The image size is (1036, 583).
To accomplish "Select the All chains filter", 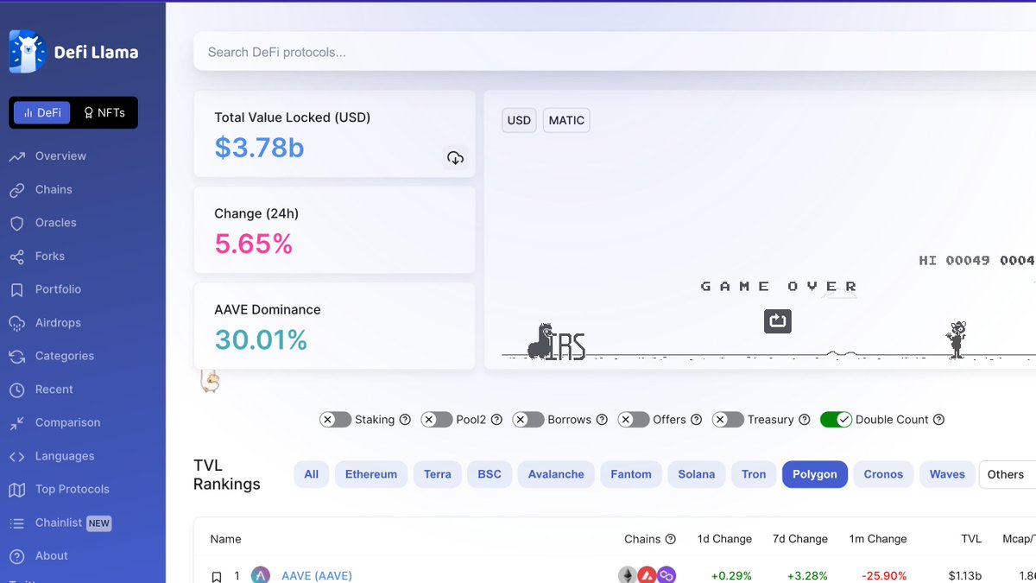I will (312, 474).
